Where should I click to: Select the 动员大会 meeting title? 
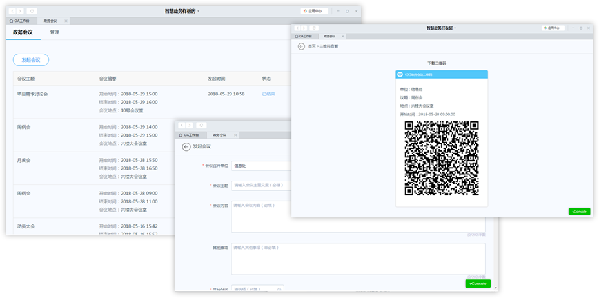pos(26,226)
